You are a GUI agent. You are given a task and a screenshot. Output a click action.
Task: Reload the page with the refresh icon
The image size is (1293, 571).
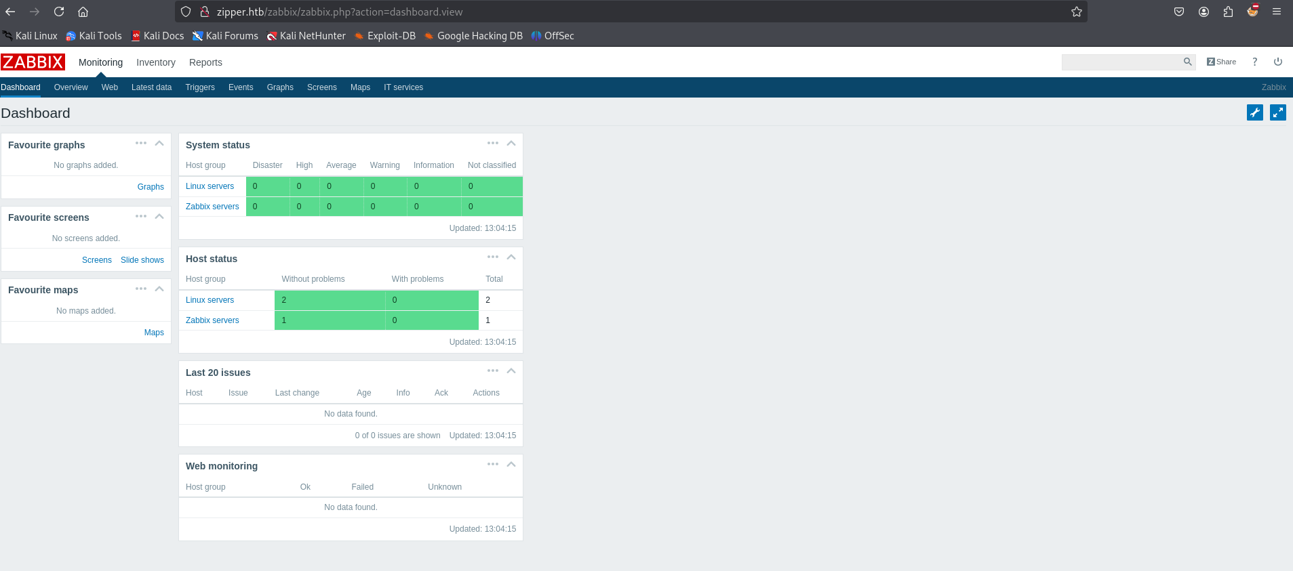[x=59, y=12]
